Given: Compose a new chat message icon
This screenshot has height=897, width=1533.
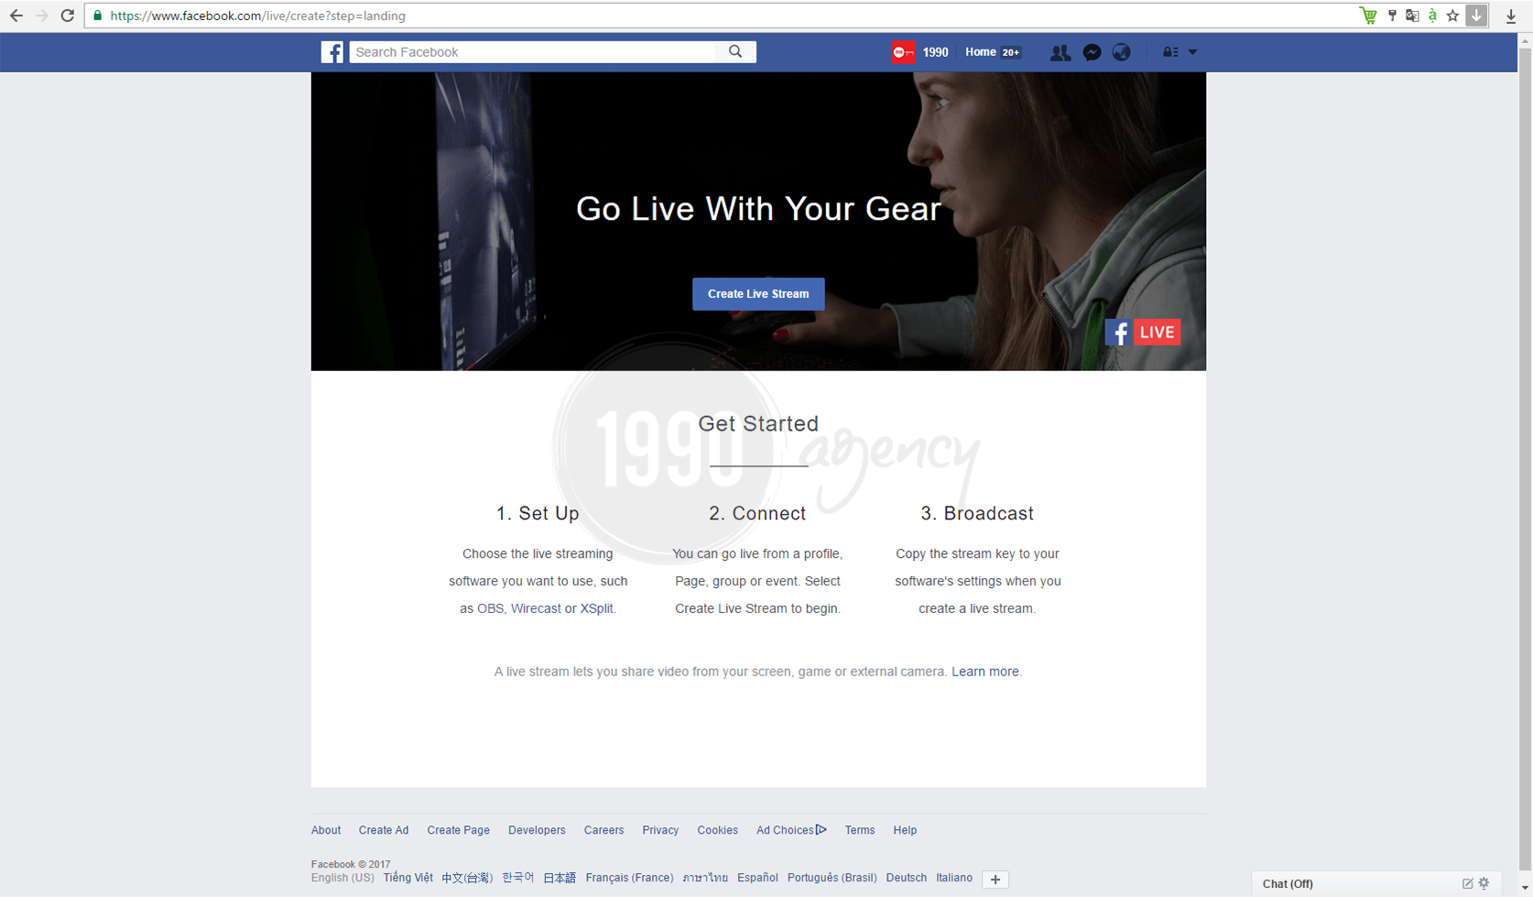Looking at the screenshot, I should pos(1466,882).
